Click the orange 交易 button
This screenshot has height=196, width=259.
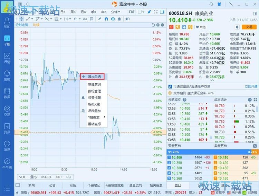coord(249,27)
